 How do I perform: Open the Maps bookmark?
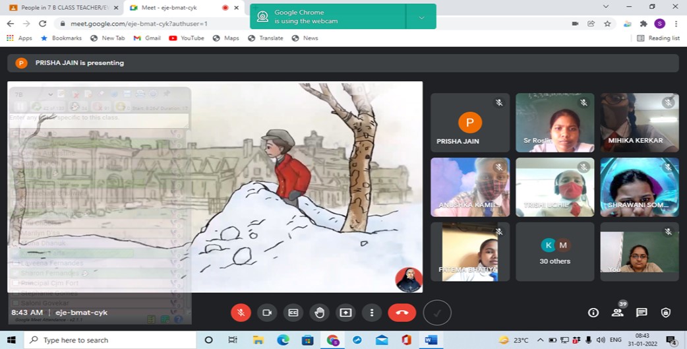click(x=225, y=38)
